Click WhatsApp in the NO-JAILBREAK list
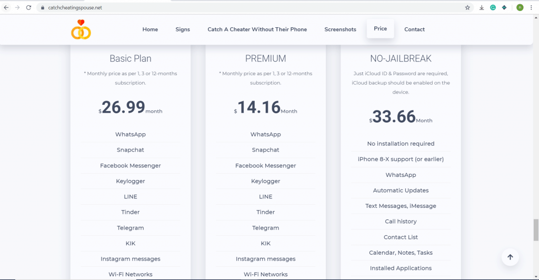The width and height of the screenshot is (539, 280). click(401, 175)
